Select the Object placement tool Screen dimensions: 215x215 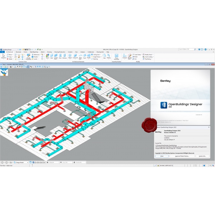coord(70,56)
